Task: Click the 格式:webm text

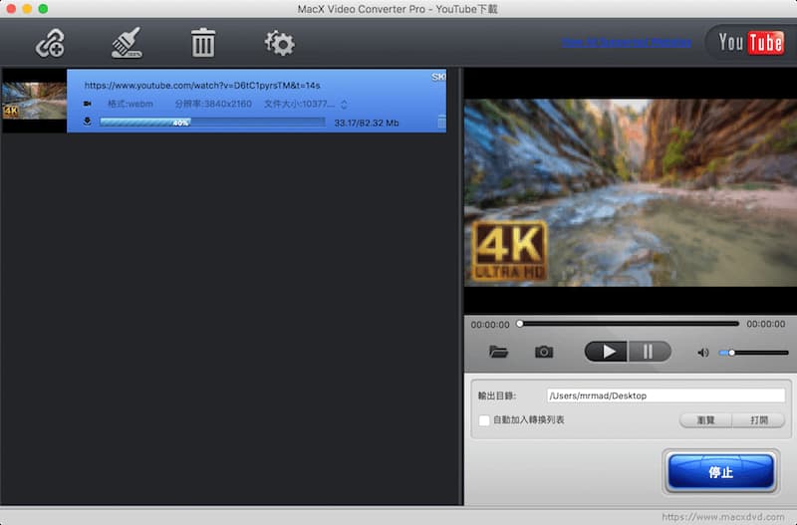Action: pyautogui.click(x=131, y=104)
